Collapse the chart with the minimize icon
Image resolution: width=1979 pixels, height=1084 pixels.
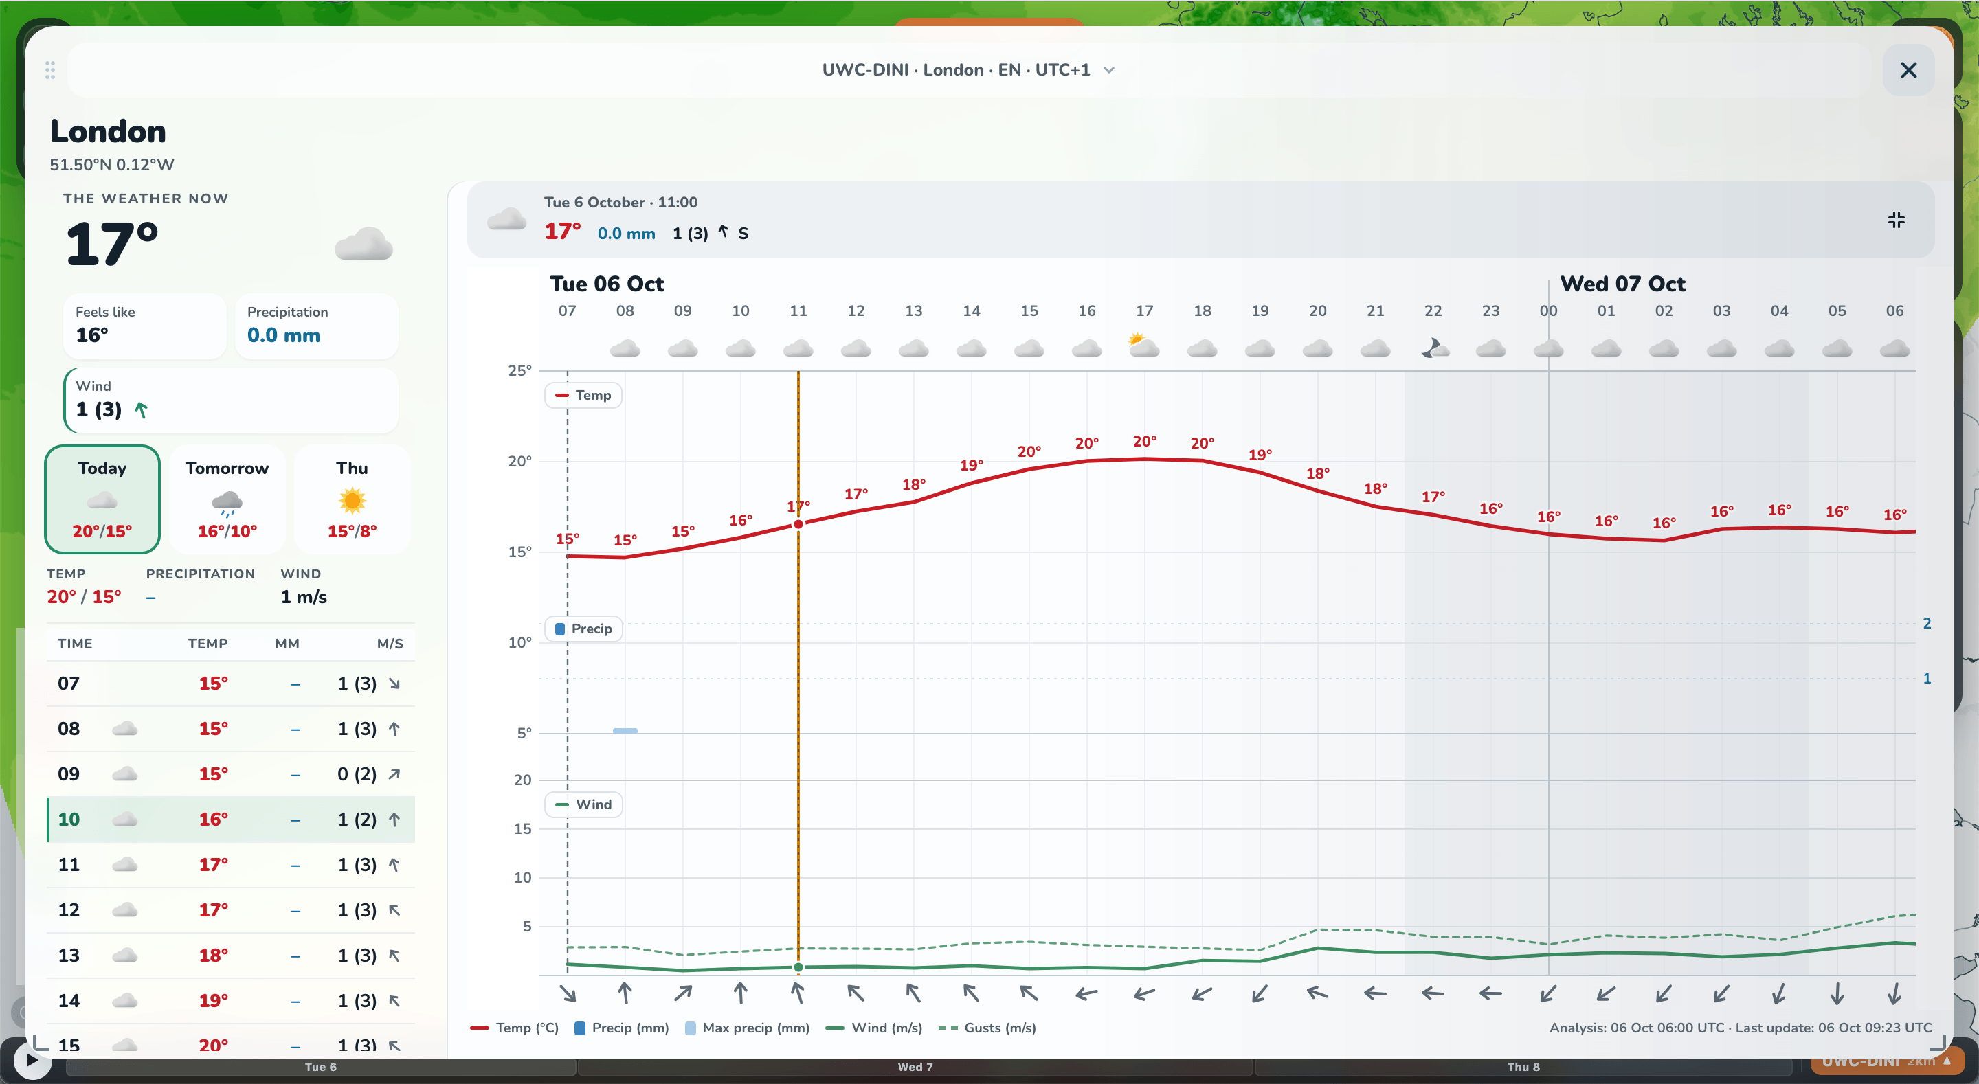(x=1896, y=221)
